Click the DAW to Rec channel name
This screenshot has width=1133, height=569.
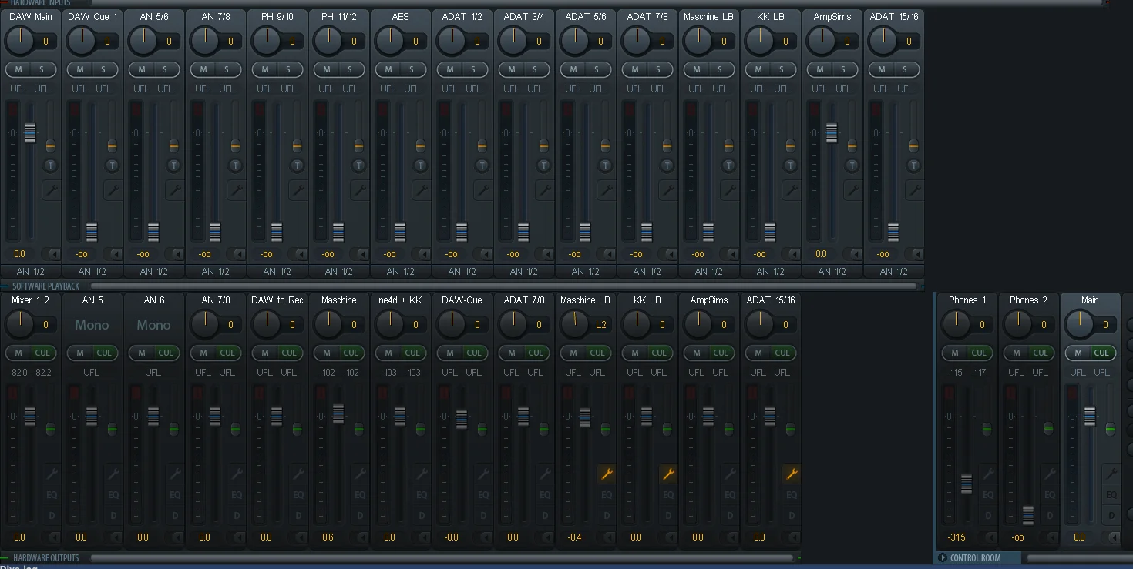[x=277, y=300]
